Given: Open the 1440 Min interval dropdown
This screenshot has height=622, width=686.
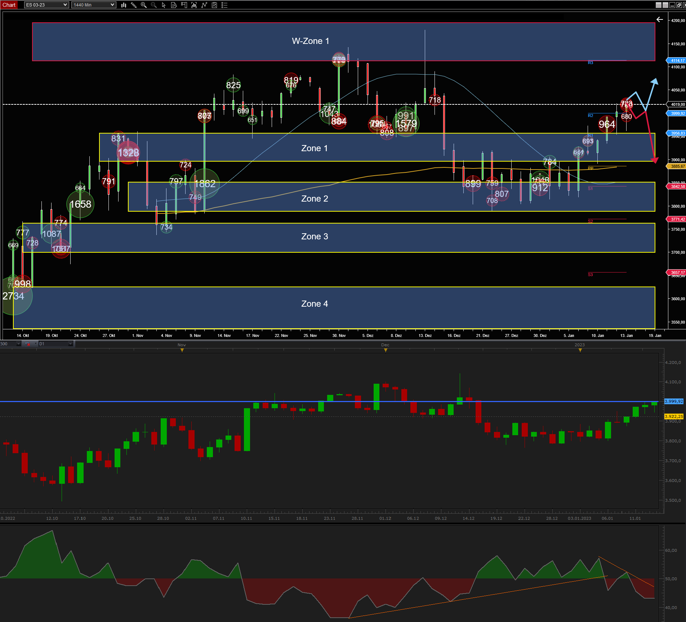Looking at the screenshot, I should (x=94, y=5).
